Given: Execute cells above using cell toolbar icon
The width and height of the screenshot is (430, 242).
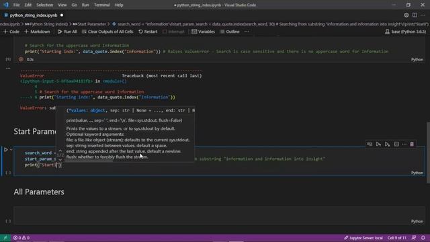Looking at the screenshot, I should click(x=378, y=144).
